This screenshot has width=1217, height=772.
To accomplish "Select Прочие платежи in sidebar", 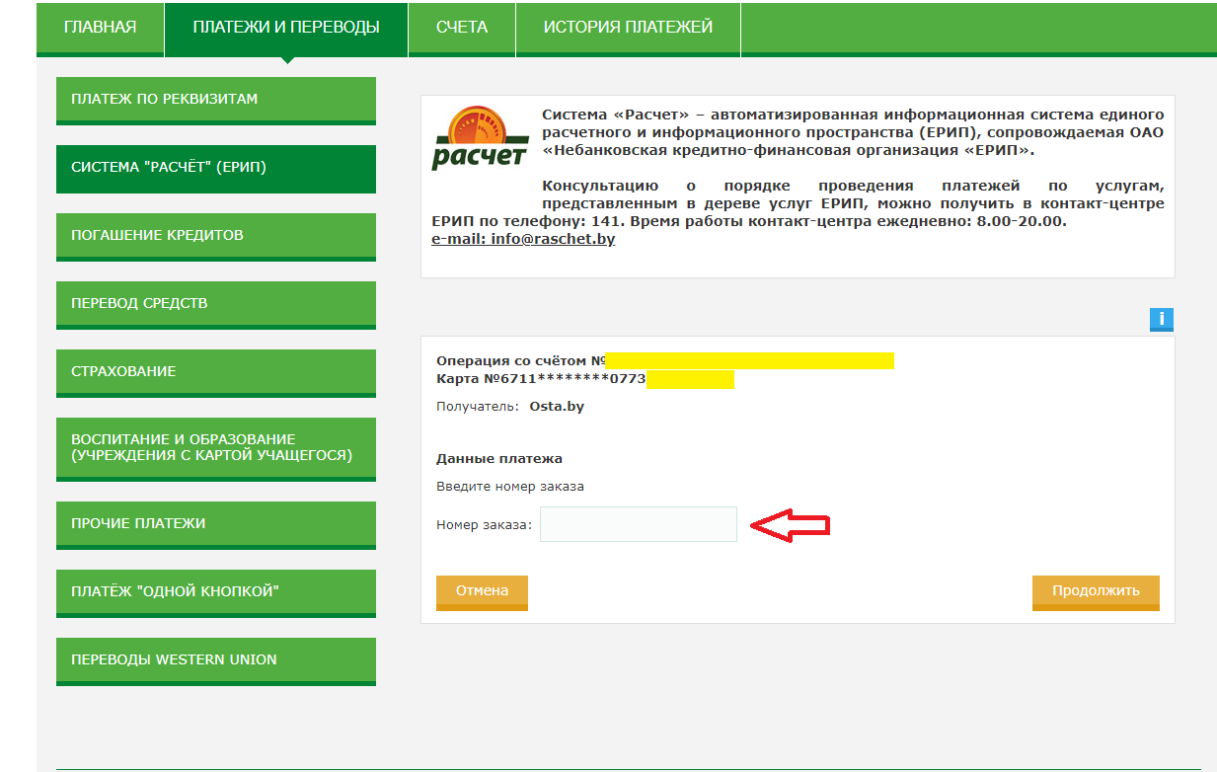I will pyautogui.click(x=216, y=524).
